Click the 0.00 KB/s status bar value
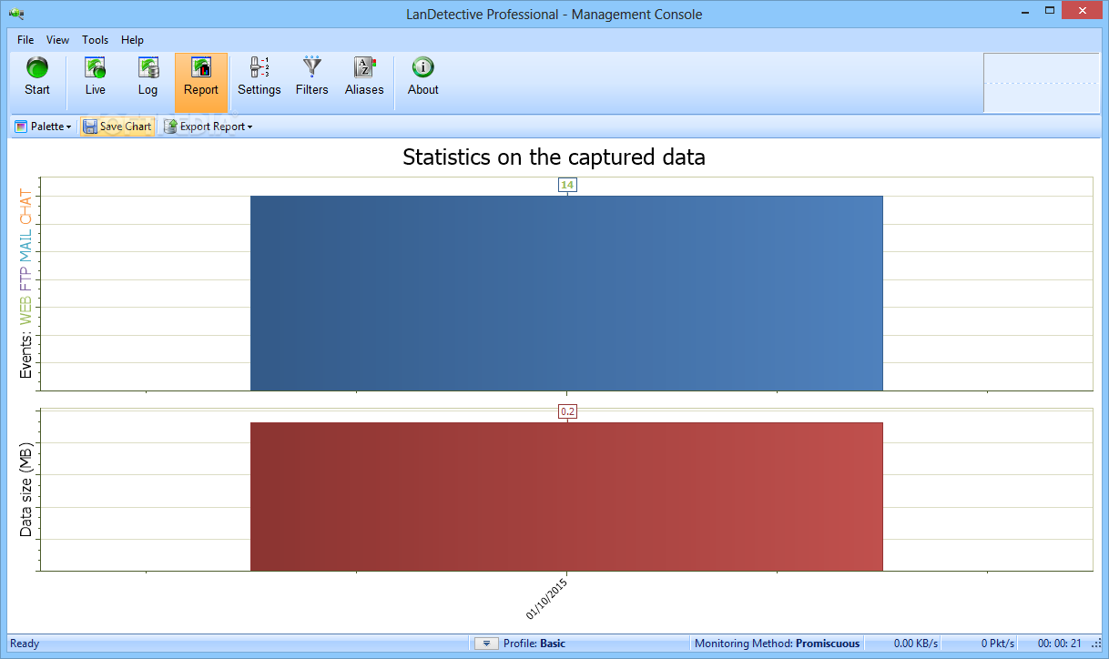 point(916,644)
